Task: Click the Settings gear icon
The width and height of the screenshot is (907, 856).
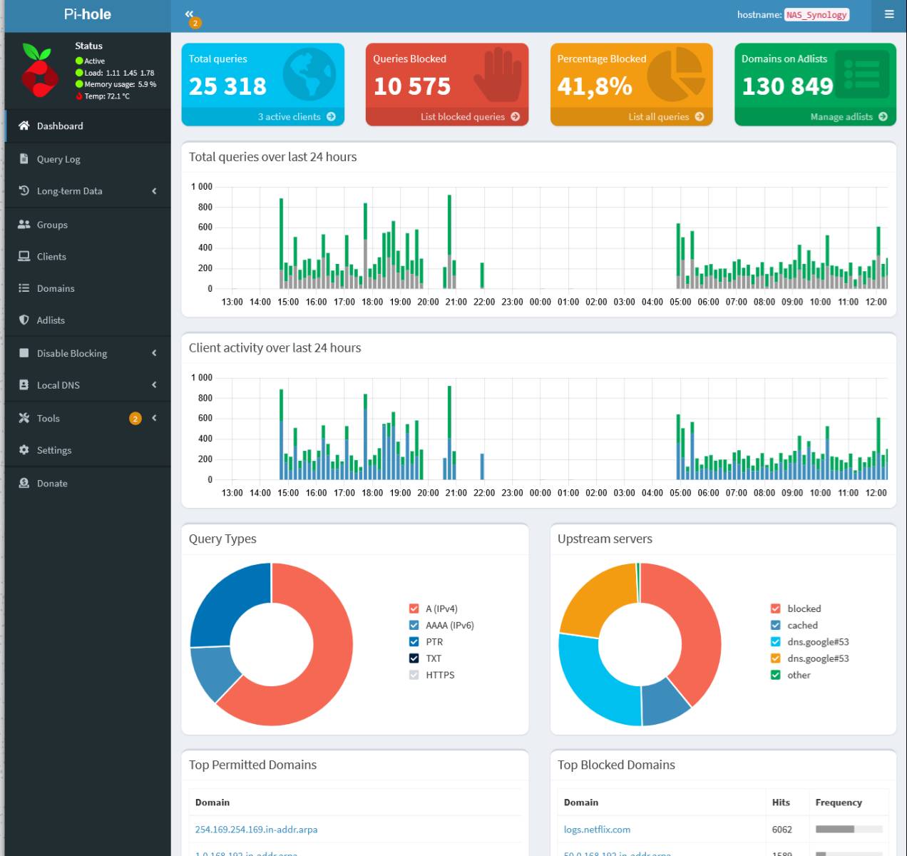Action: pyautogui.click(x=24, y=449)
